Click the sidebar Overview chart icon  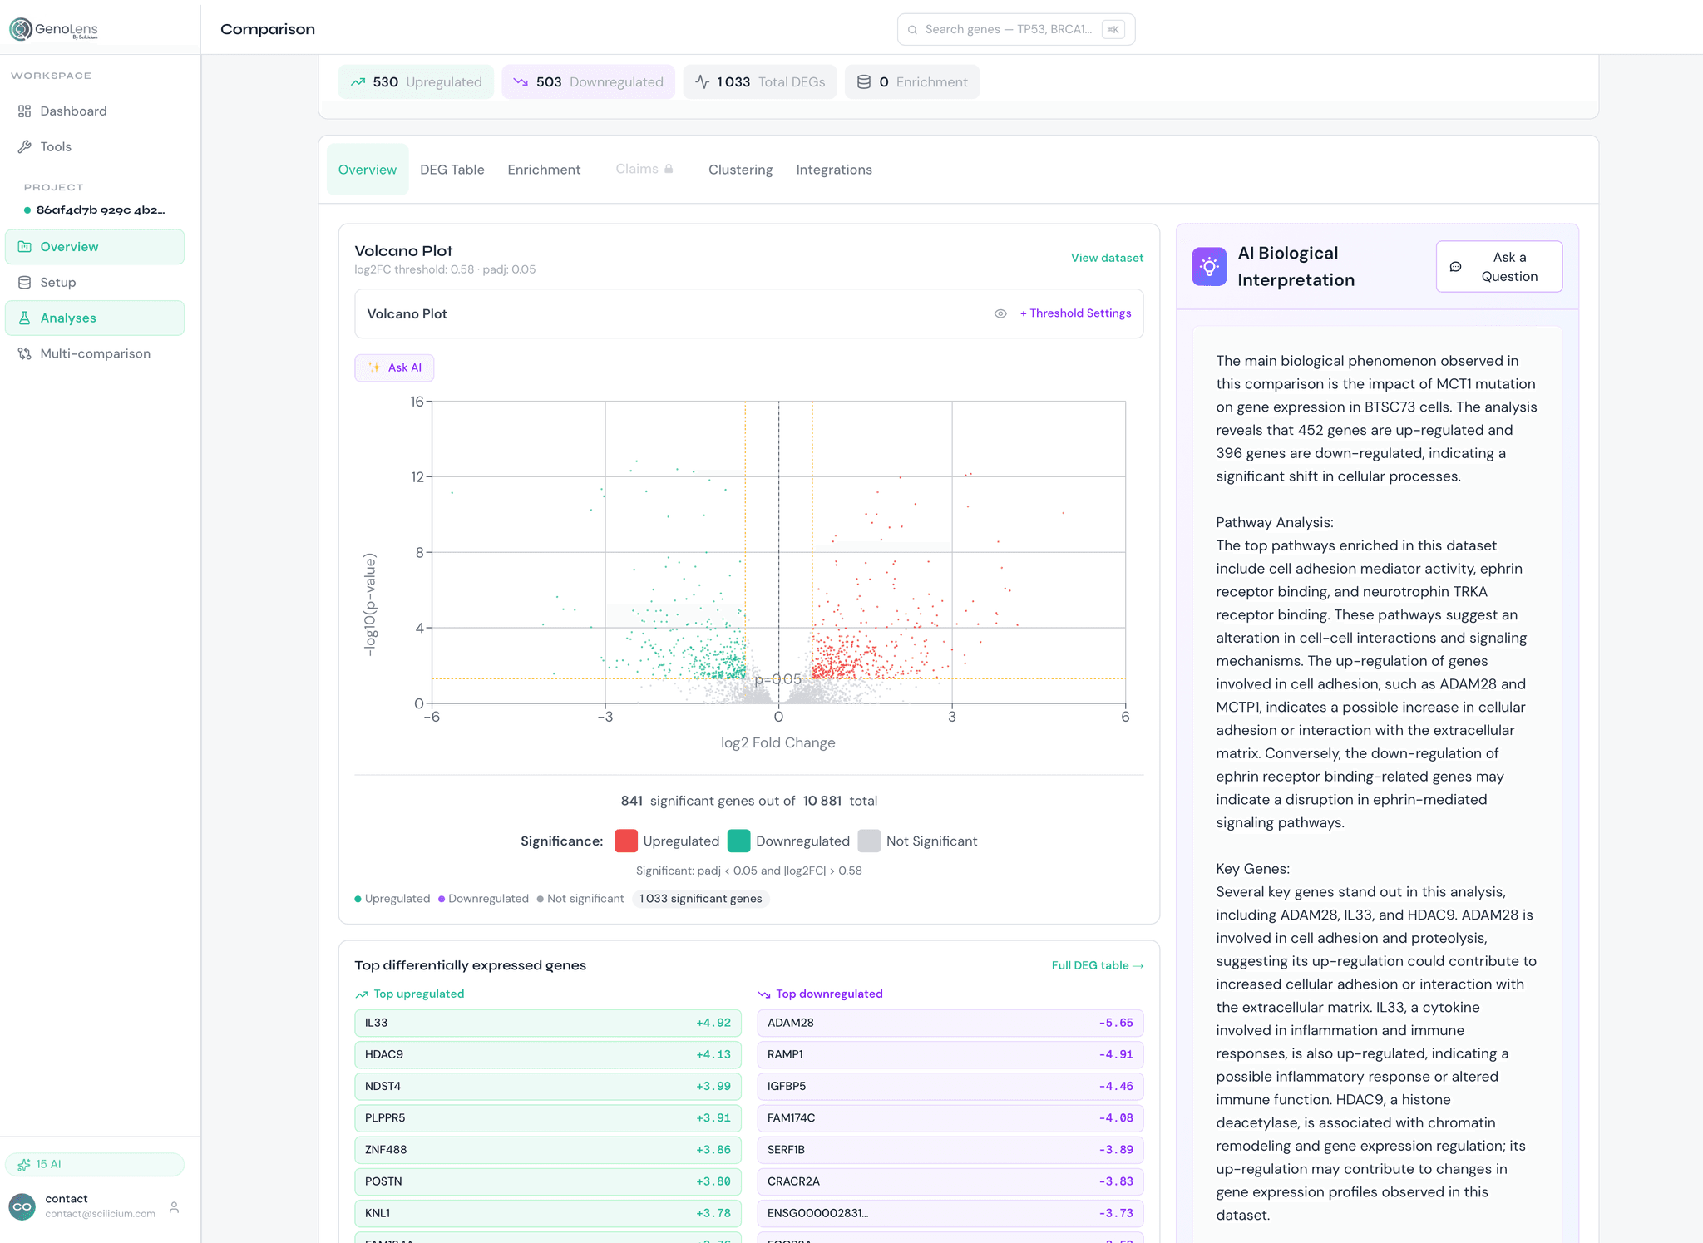tap(25, 247)
